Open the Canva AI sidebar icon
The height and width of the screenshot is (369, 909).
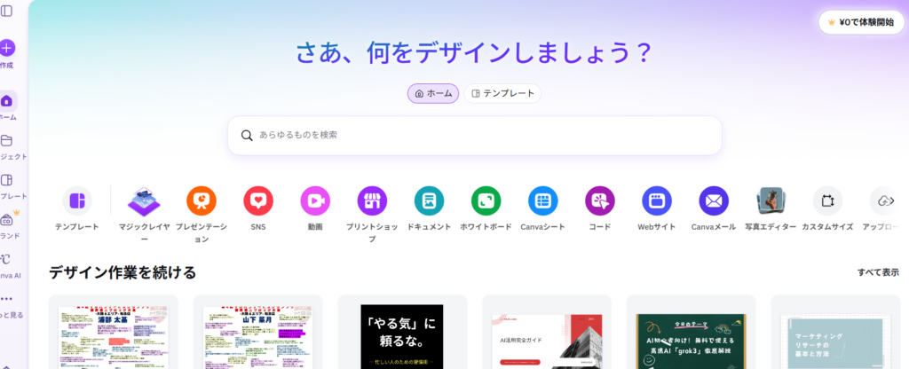point(6,259)
